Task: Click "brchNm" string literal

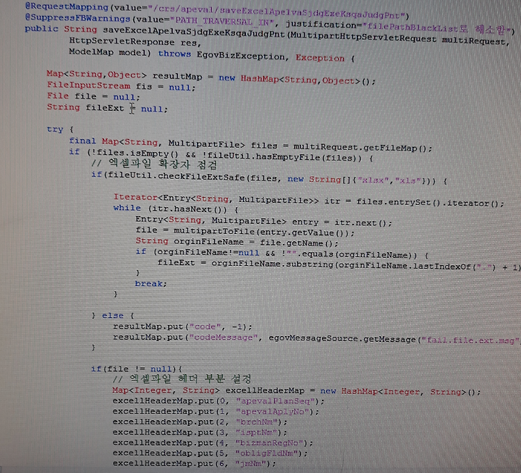Action: (x=256, y=422)
